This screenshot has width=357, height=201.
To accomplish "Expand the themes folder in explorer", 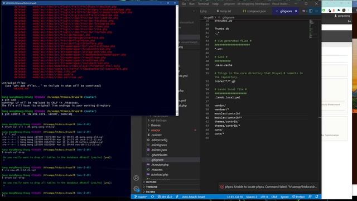I will [149, 125].
